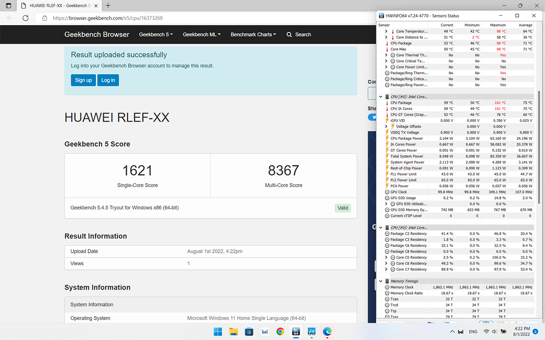The height and width of the screenshot is (340, 545).
Task: Click the Log in button
Action: click(x=108, y=80)
